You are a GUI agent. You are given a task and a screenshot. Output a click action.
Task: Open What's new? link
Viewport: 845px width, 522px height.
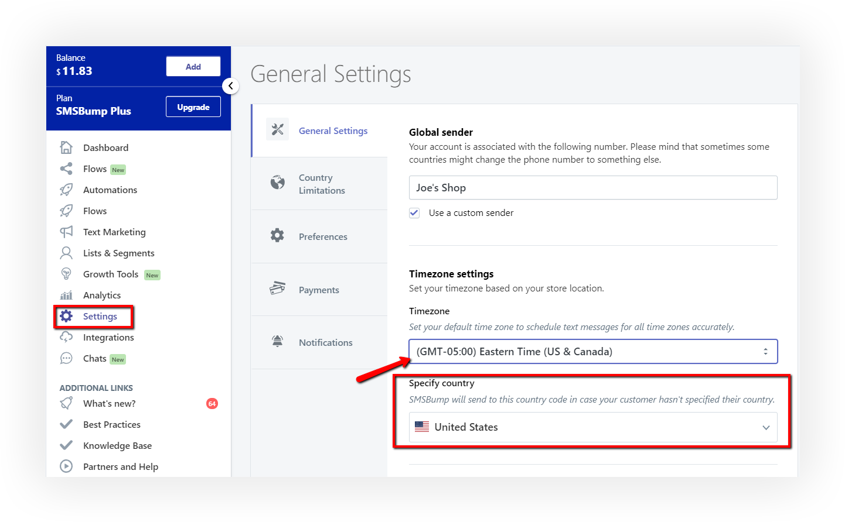point(110,404)
